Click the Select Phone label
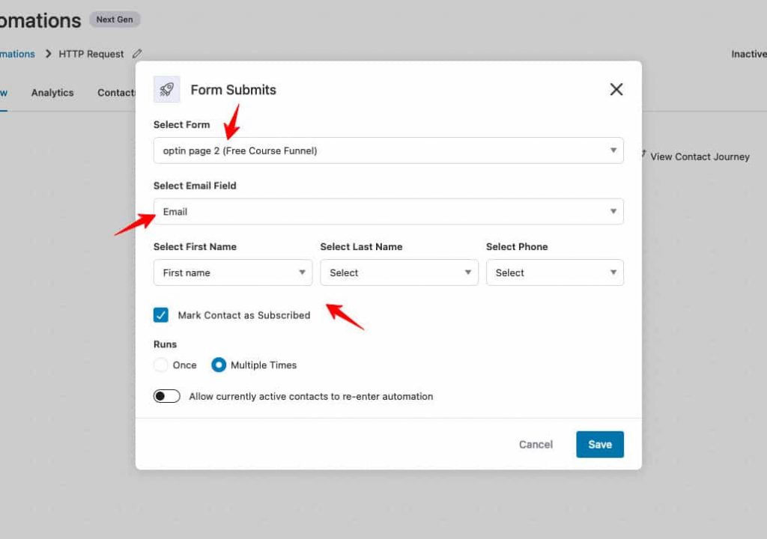 tap(517, 247)
